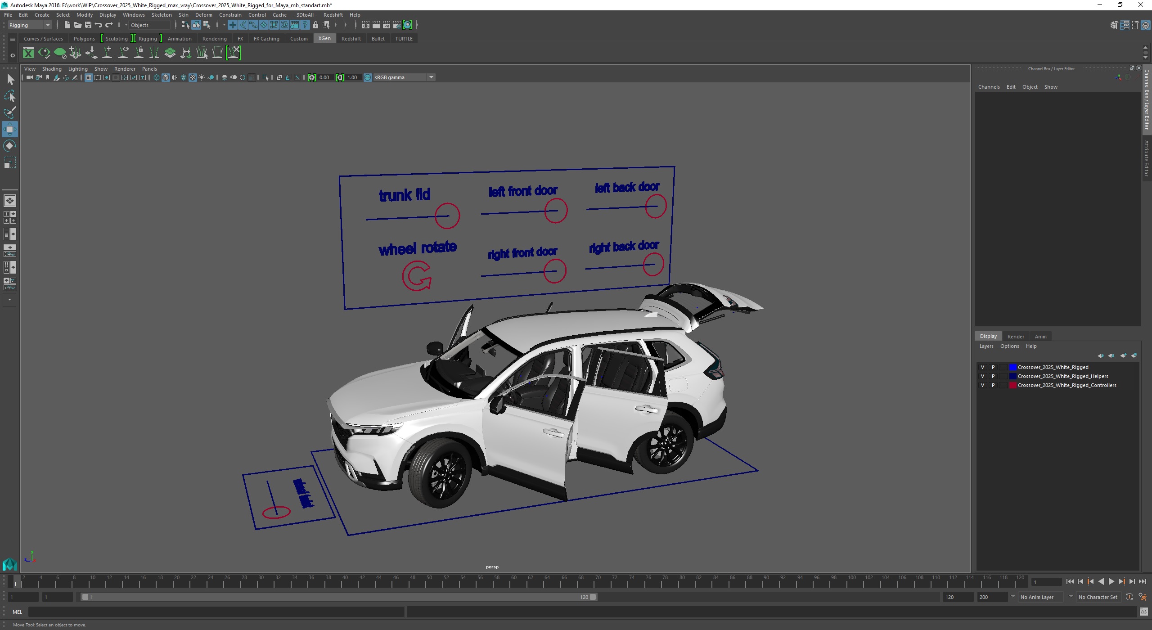Toggle playback P of Controllers layer

[993, 385]
